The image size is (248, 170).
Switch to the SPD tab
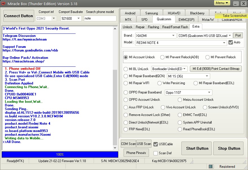coord(144,20)
